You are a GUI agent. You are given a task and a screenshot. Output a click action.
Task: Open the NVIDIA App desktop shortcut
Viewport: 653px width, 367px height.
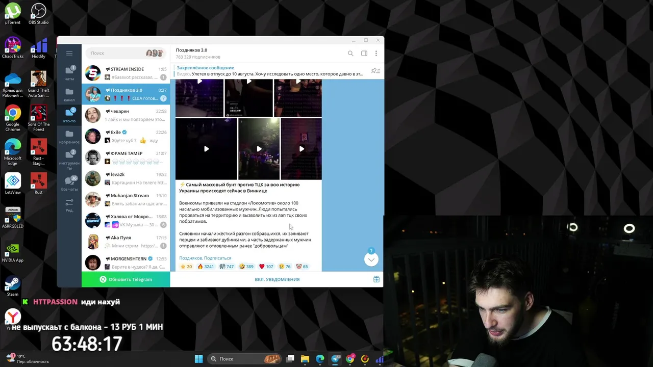pos(13,251)
